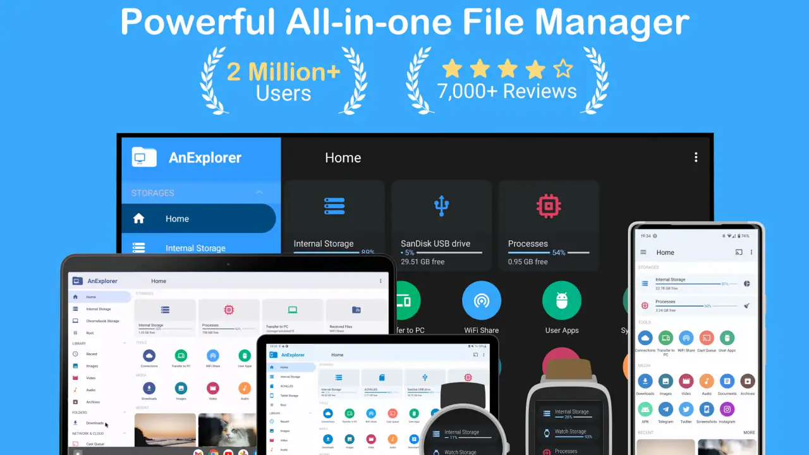Open the Cast Queue tool icon on the tablet
The height and width of the screenshot is (455, 809).
[392, 413]
